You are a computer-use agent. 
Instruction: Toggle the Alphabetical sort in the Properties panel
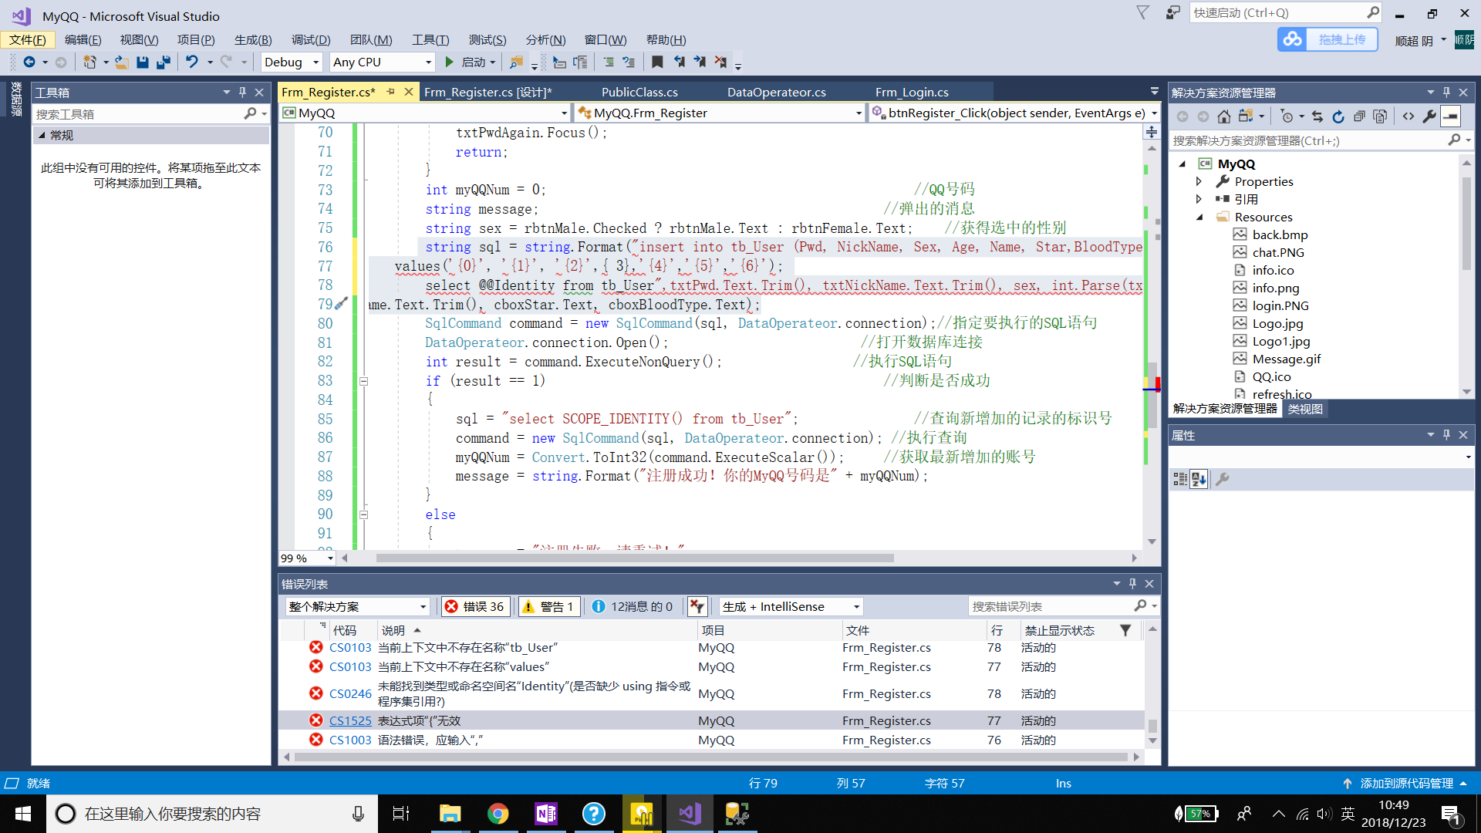click(x=1199, y=480)
